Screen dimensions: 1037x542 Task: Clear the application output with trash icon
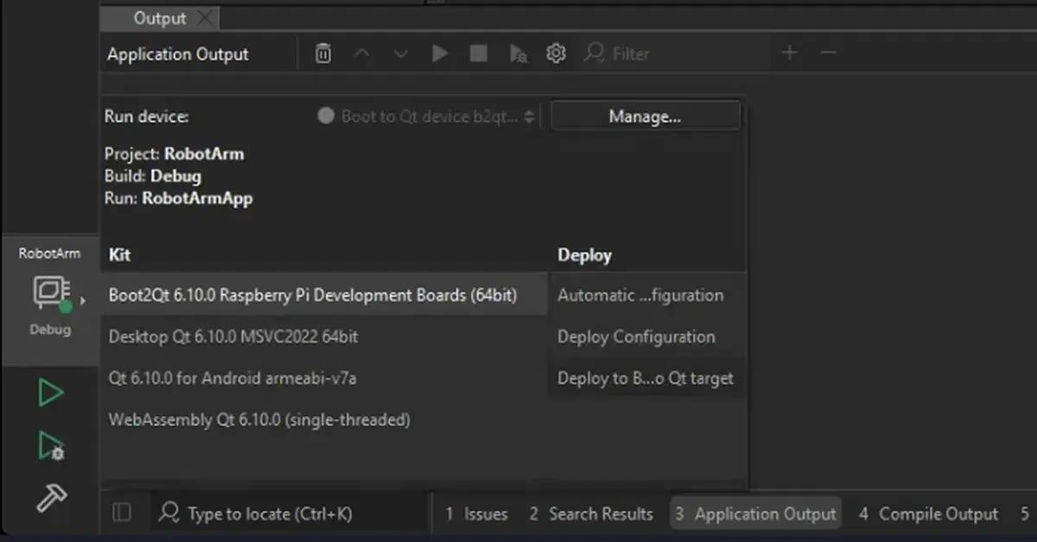coord(322,53)
